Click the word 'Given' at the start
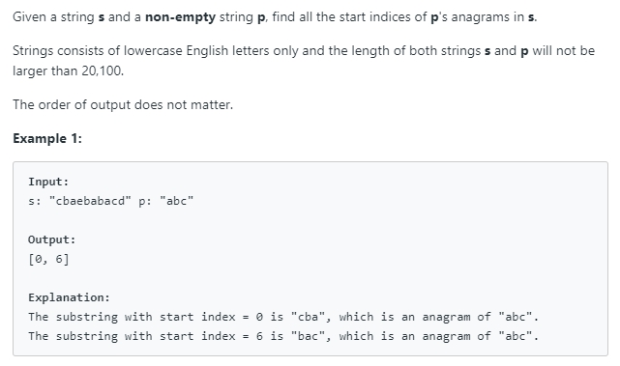 tap(29, 17)
